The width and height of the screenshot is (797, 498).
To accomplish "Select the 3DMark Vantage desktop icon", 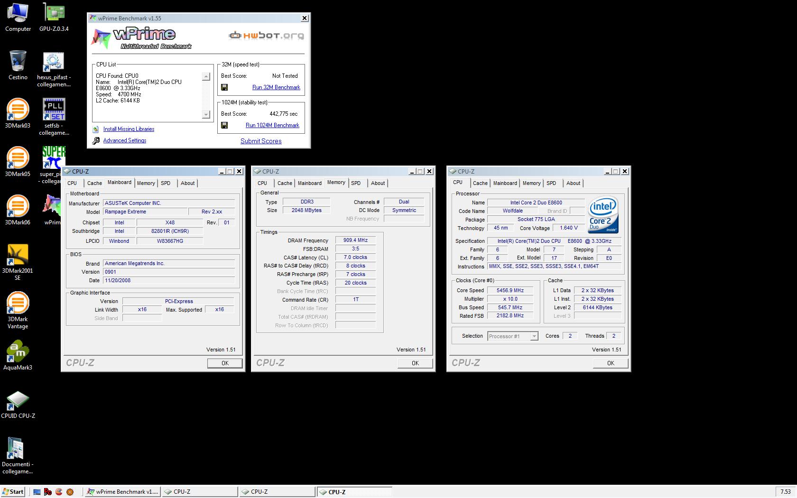I will [x=18, y=311].
